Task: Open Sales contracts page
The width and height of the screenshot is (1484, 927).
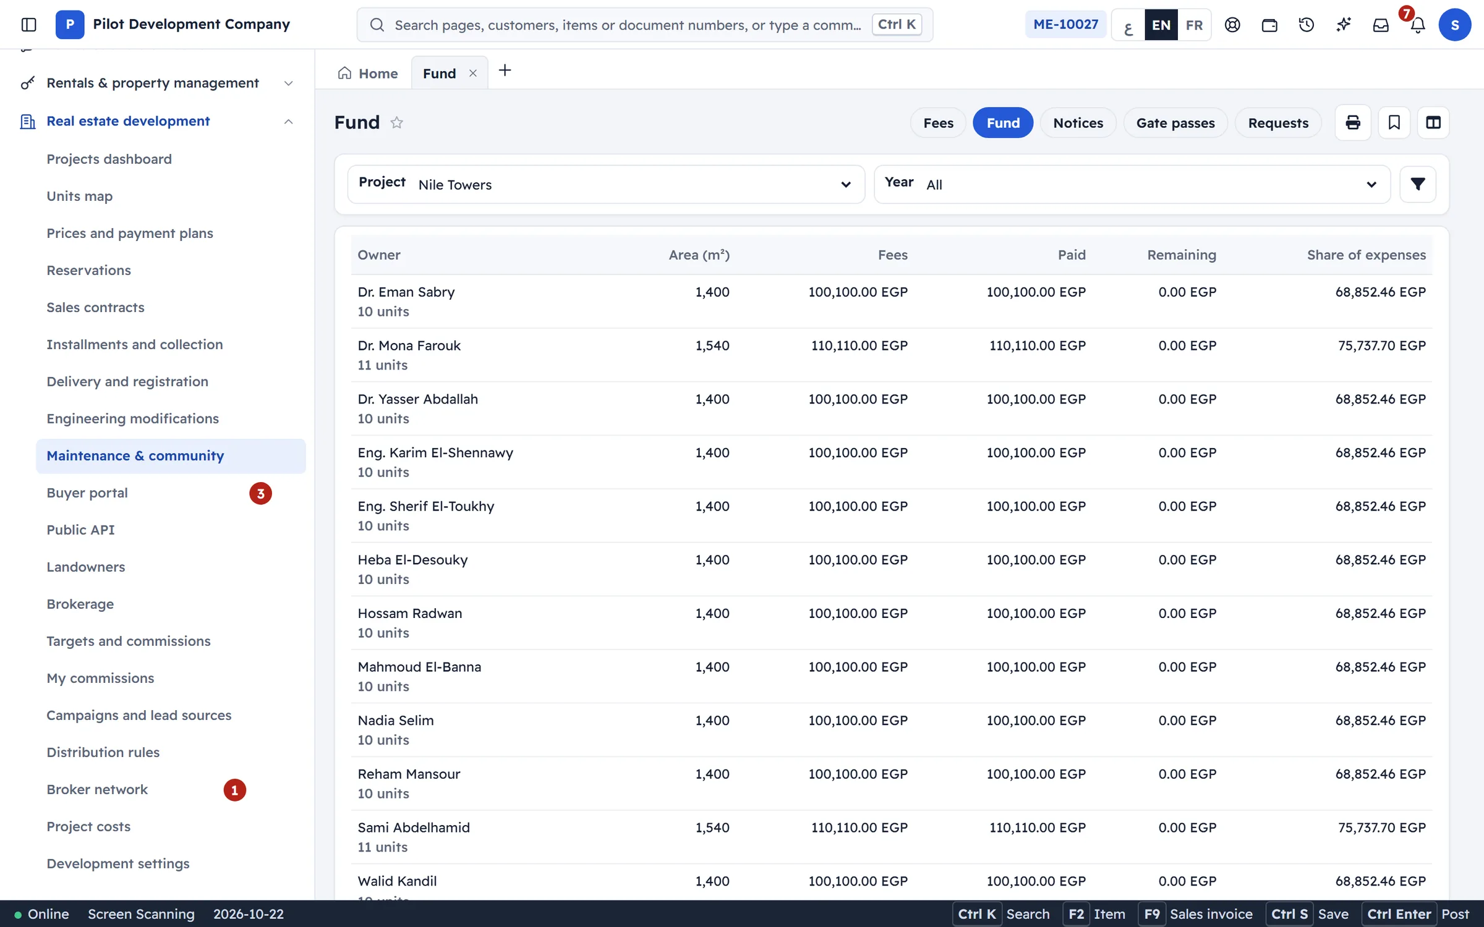Action: (x=171, y=308)
